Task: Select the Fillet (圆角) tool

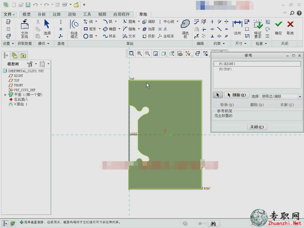Action: (x=129, y=21)
